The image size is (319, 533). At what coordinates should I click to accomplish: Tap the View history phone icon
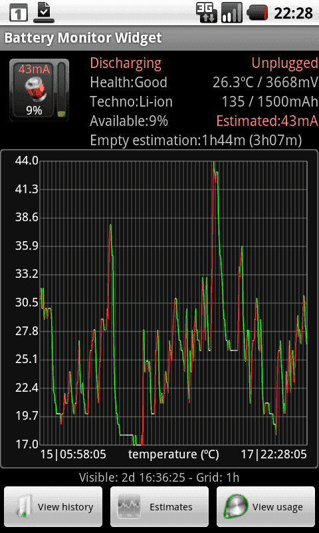point(24,506)
